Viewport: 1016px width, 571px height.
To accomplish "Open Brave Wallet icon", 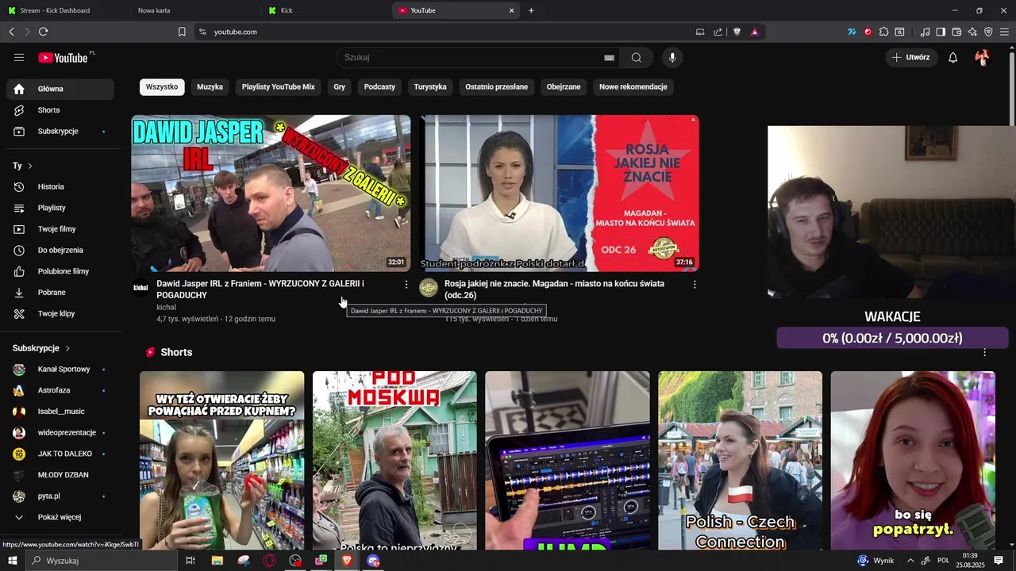I will (956, 32).
